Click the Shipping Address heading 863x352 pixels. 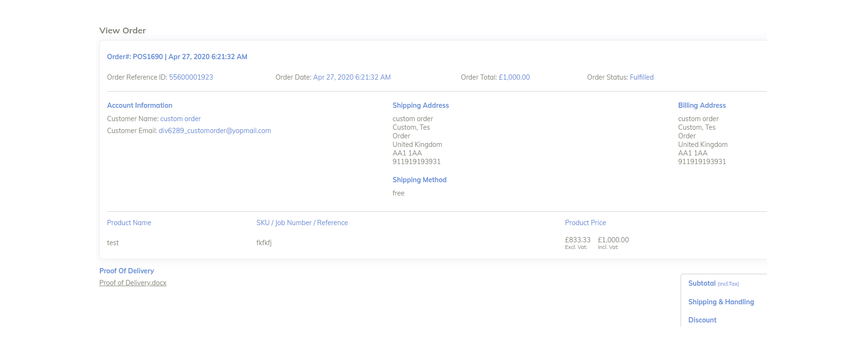420,105
